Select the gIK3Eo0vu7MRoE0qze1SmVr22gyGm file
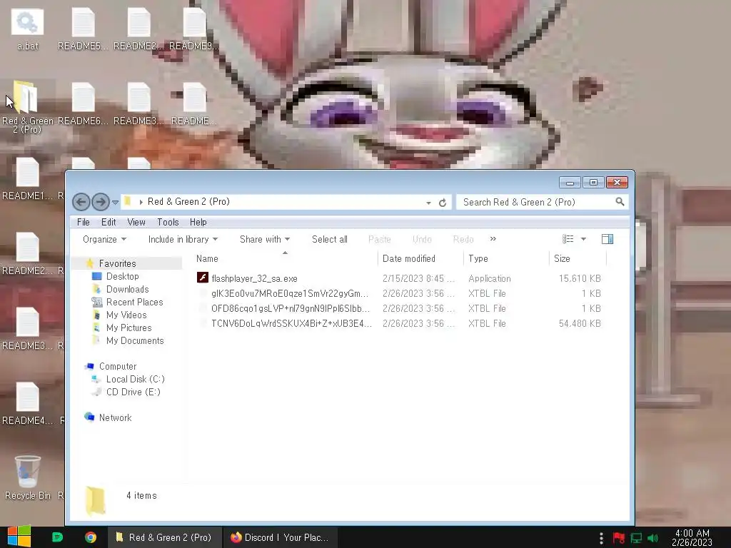 (290, 293)
